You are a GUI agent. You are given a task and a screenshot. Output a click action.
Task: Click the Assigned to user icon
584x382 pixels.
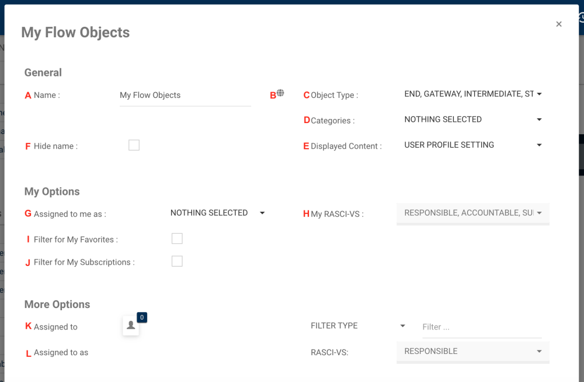click(131, 326)
